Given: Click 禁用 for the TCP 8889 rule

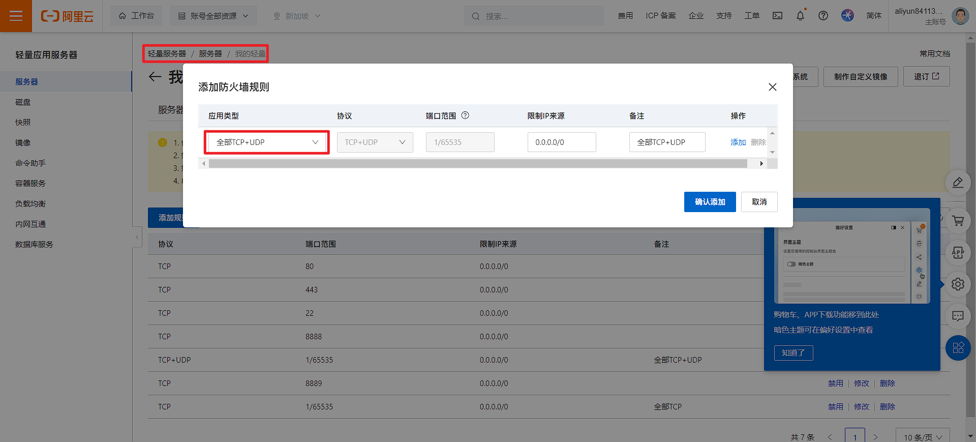Looking at the screenshot, I should coord(835,384).
